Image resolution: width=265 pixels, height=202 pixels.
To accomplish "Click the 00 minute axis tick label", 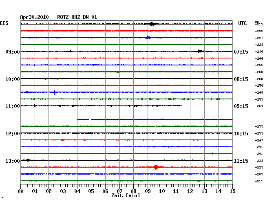I will 21,191.
